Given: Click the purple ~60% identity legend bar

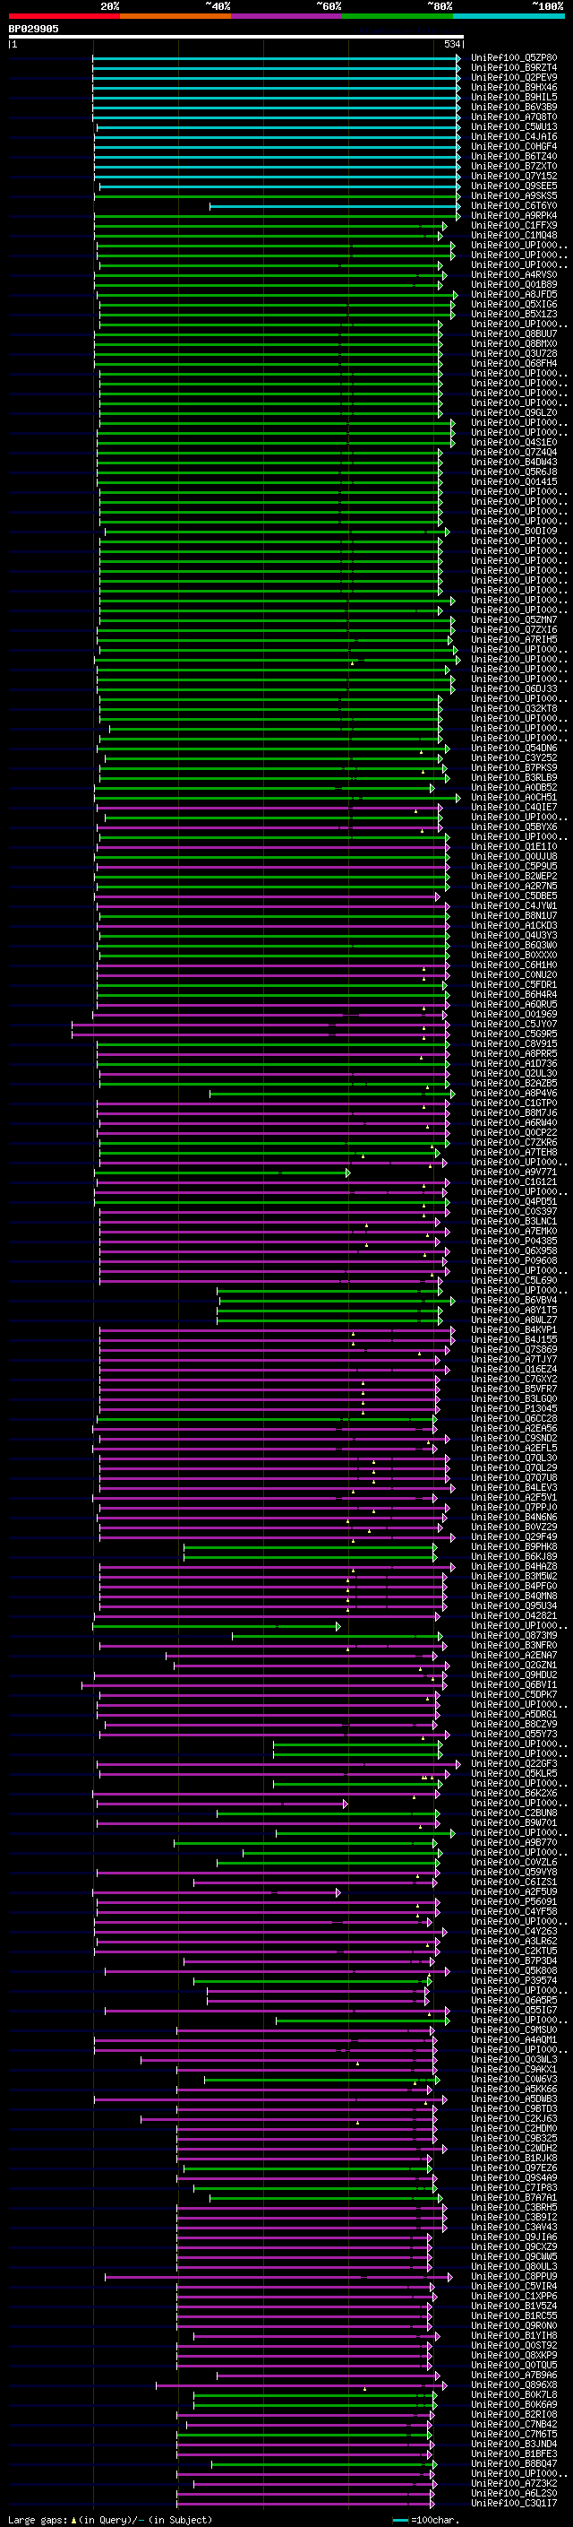Looking at the screenshot, I should [286, 16].
